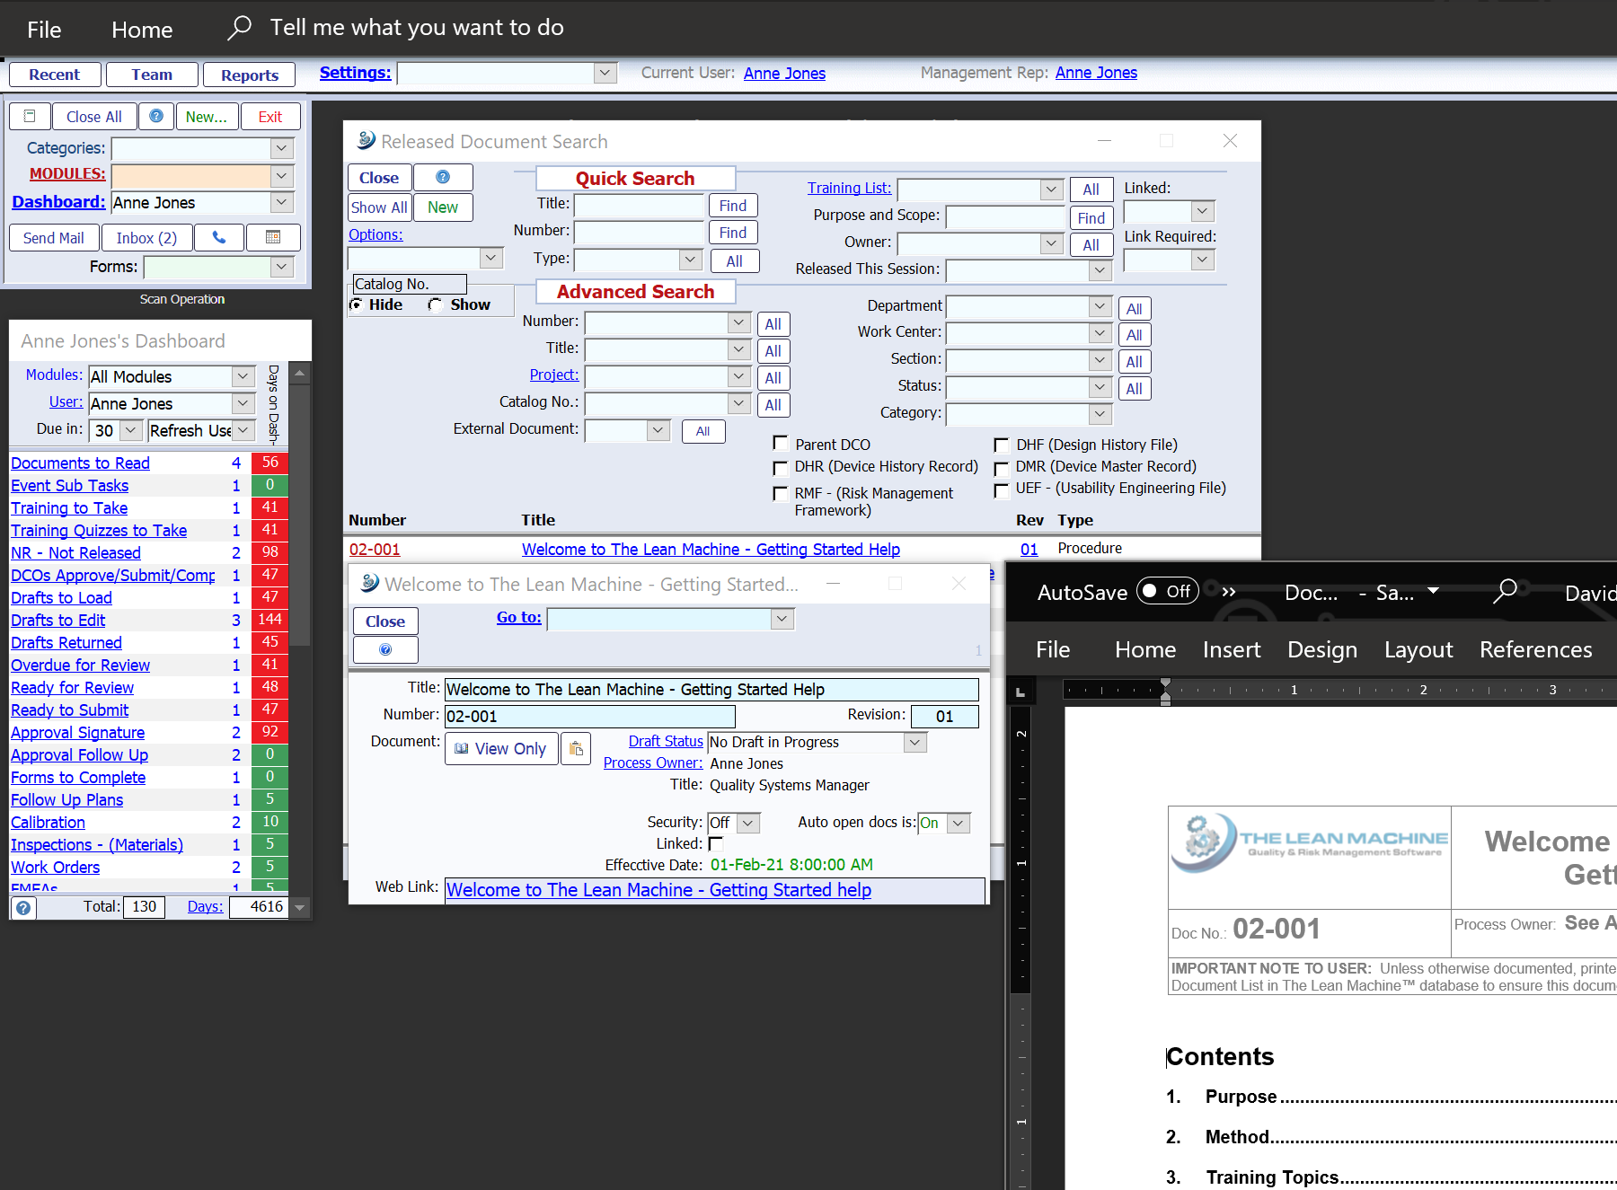Click the Inbox (2) button
The height and width of the screenshot is (1190, 1617).
(x=146, y=238)
